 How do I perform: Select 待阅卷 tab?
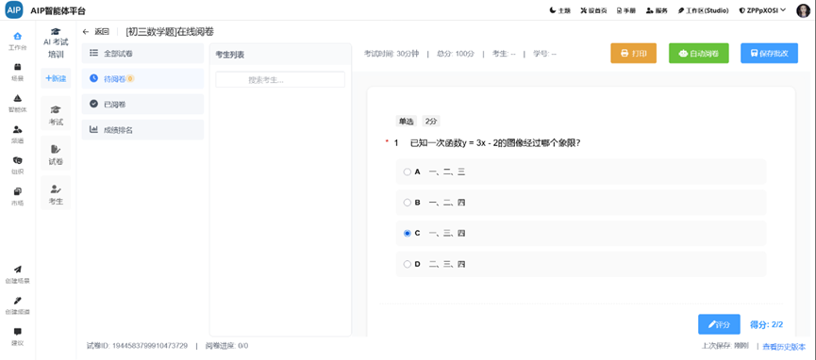click(142, 78)
